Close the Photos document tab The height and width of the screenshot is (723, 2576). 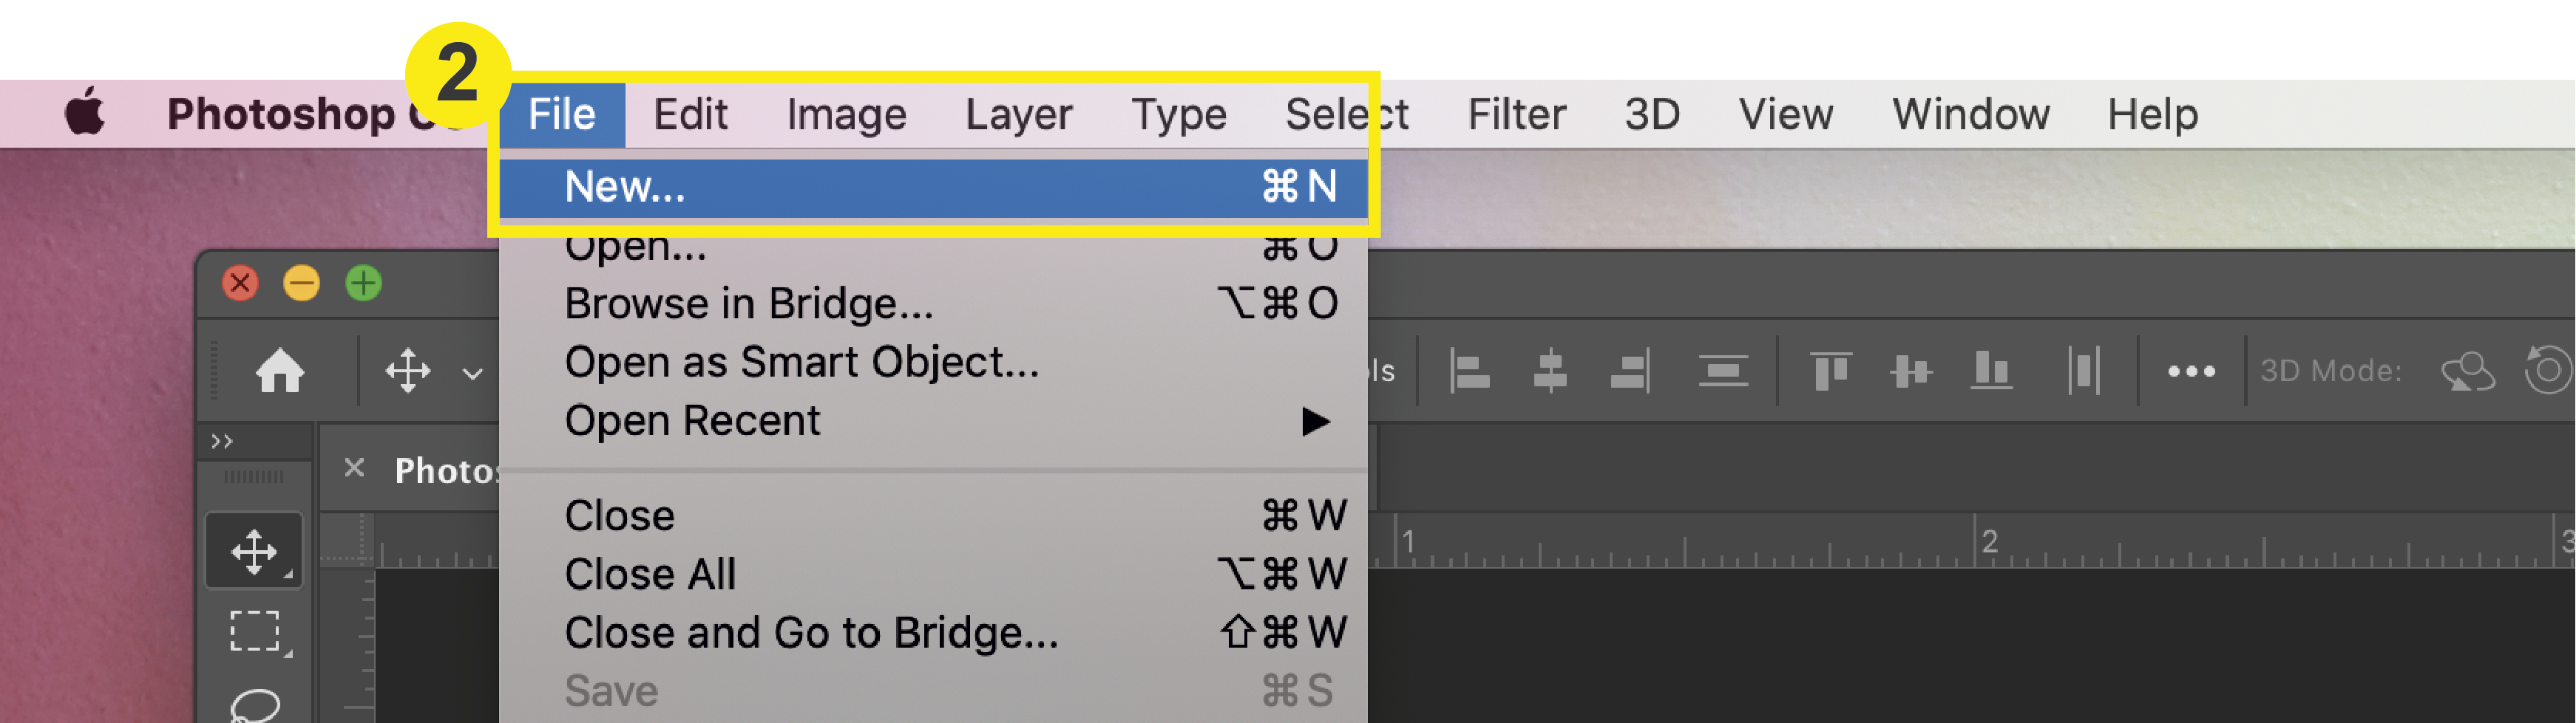(354, 467)
